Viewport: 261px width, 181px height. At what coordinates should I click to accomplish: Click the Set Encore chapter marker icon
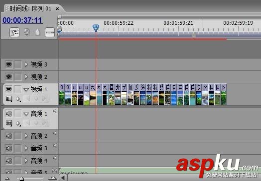coord(26,32)
